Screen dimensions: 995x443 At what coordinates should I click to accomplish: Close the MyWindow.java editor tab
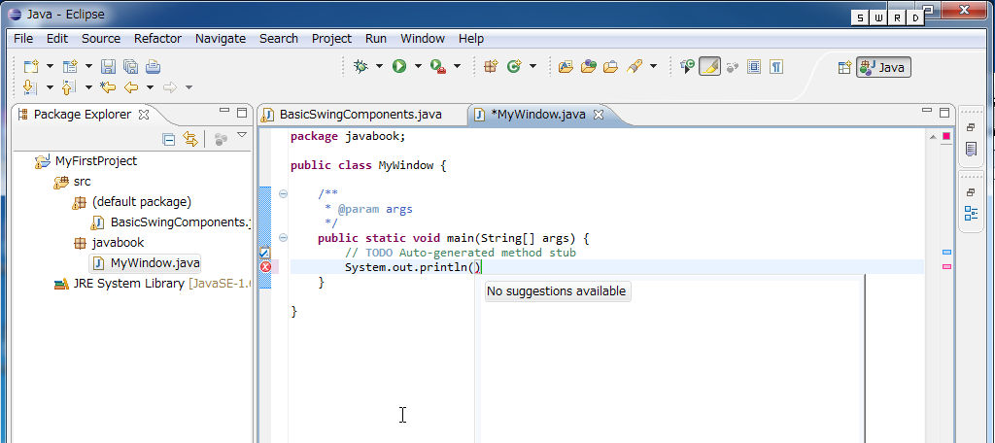pyautogui.click(x=599, y=115)
